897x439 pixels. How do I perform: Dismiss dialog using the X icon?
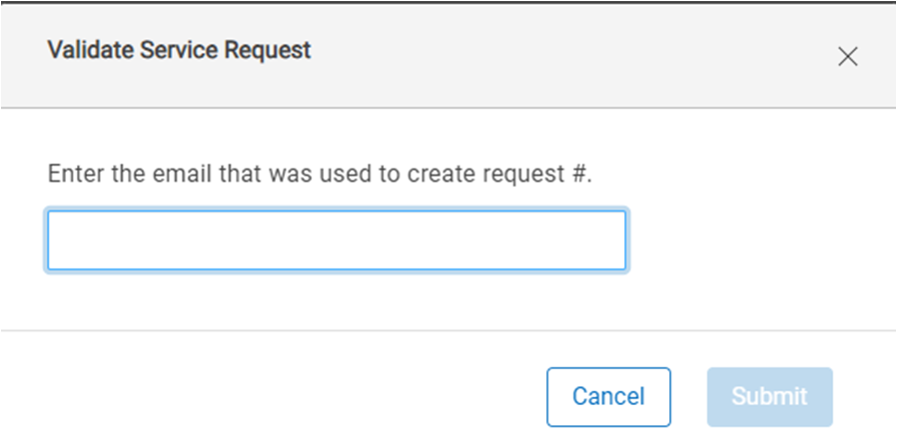tap(847, 57)
